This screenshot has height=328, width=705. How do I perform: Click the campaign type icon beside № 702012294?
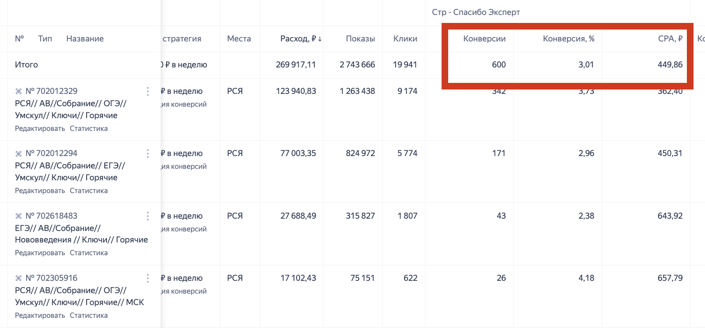[19, 153]
